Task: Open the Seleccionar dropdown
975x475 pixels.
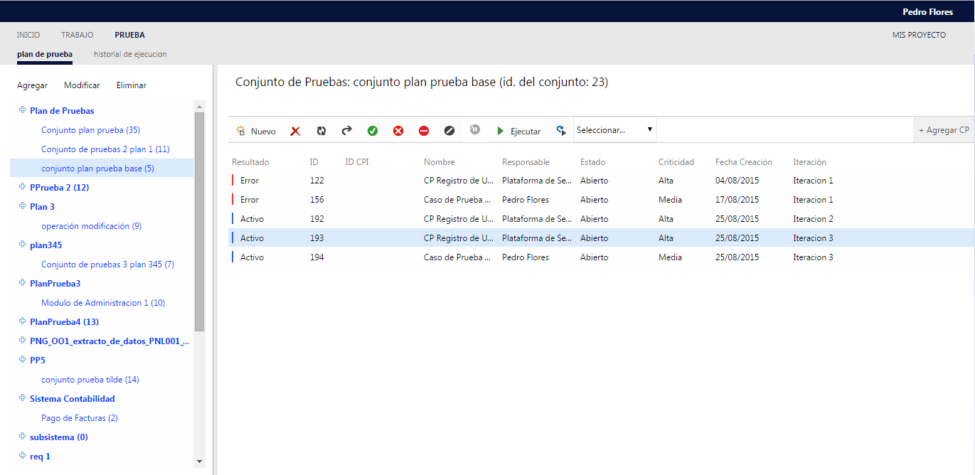Action: click(614, 130)
